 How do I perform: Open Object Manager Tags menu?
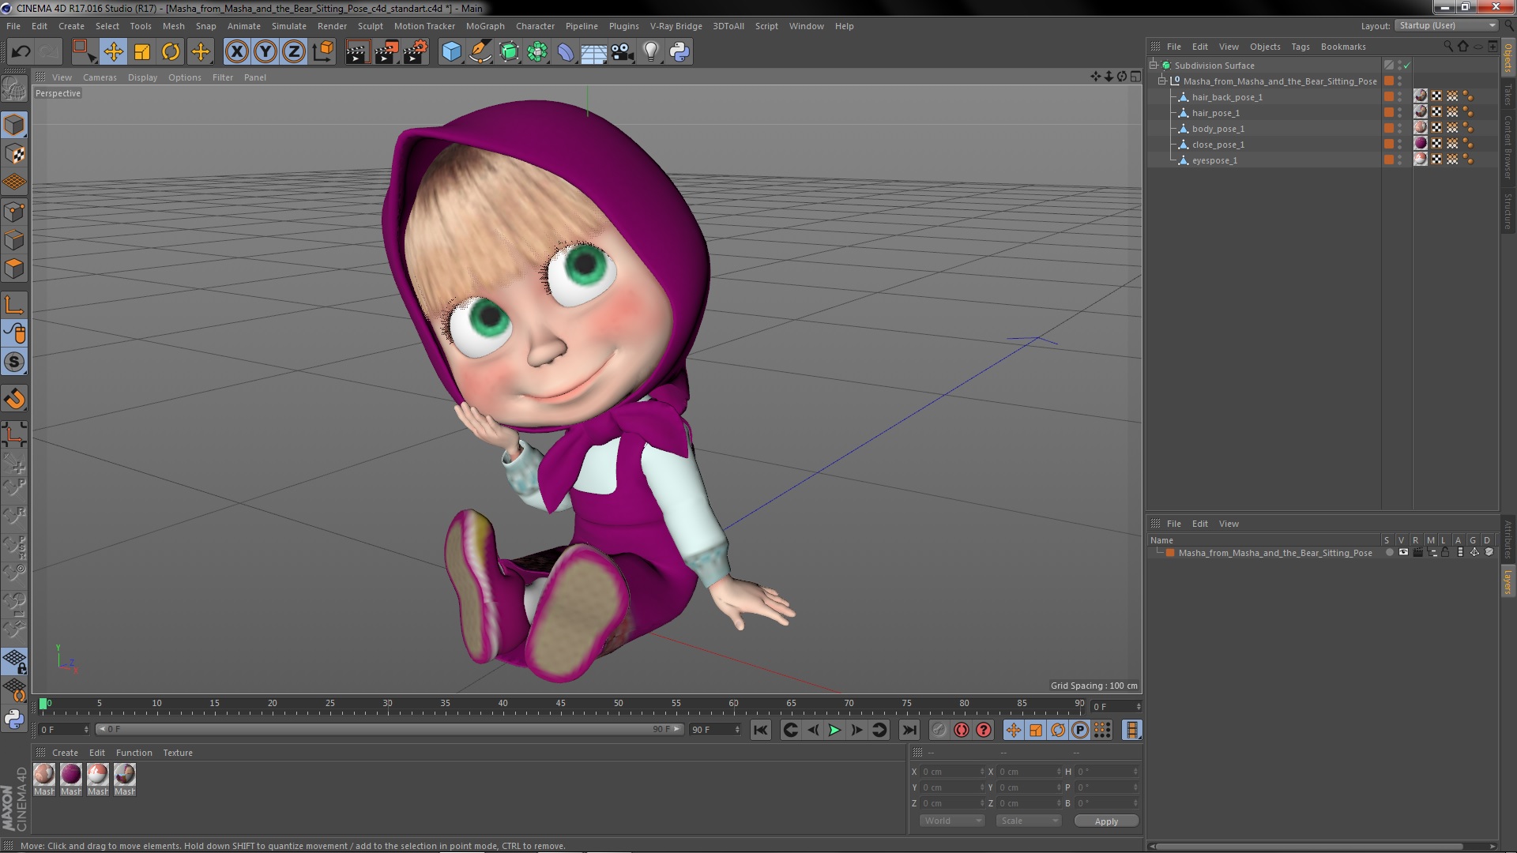[1300, 47]
